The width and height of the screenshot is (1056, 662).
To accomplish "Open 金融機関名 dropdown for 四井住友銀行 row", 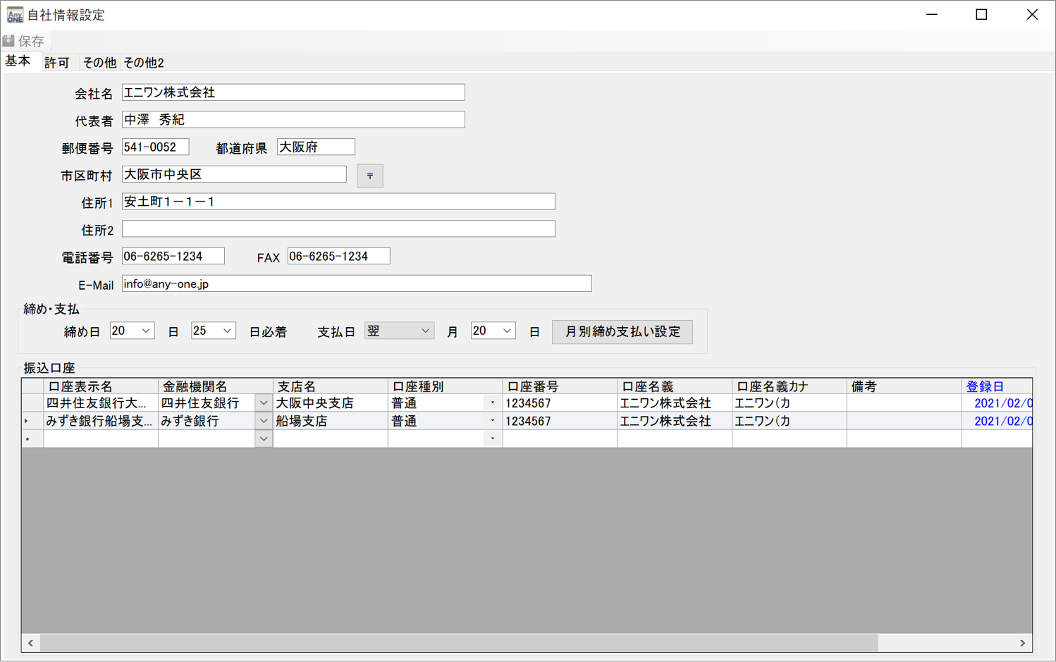I will coord(263,403).
